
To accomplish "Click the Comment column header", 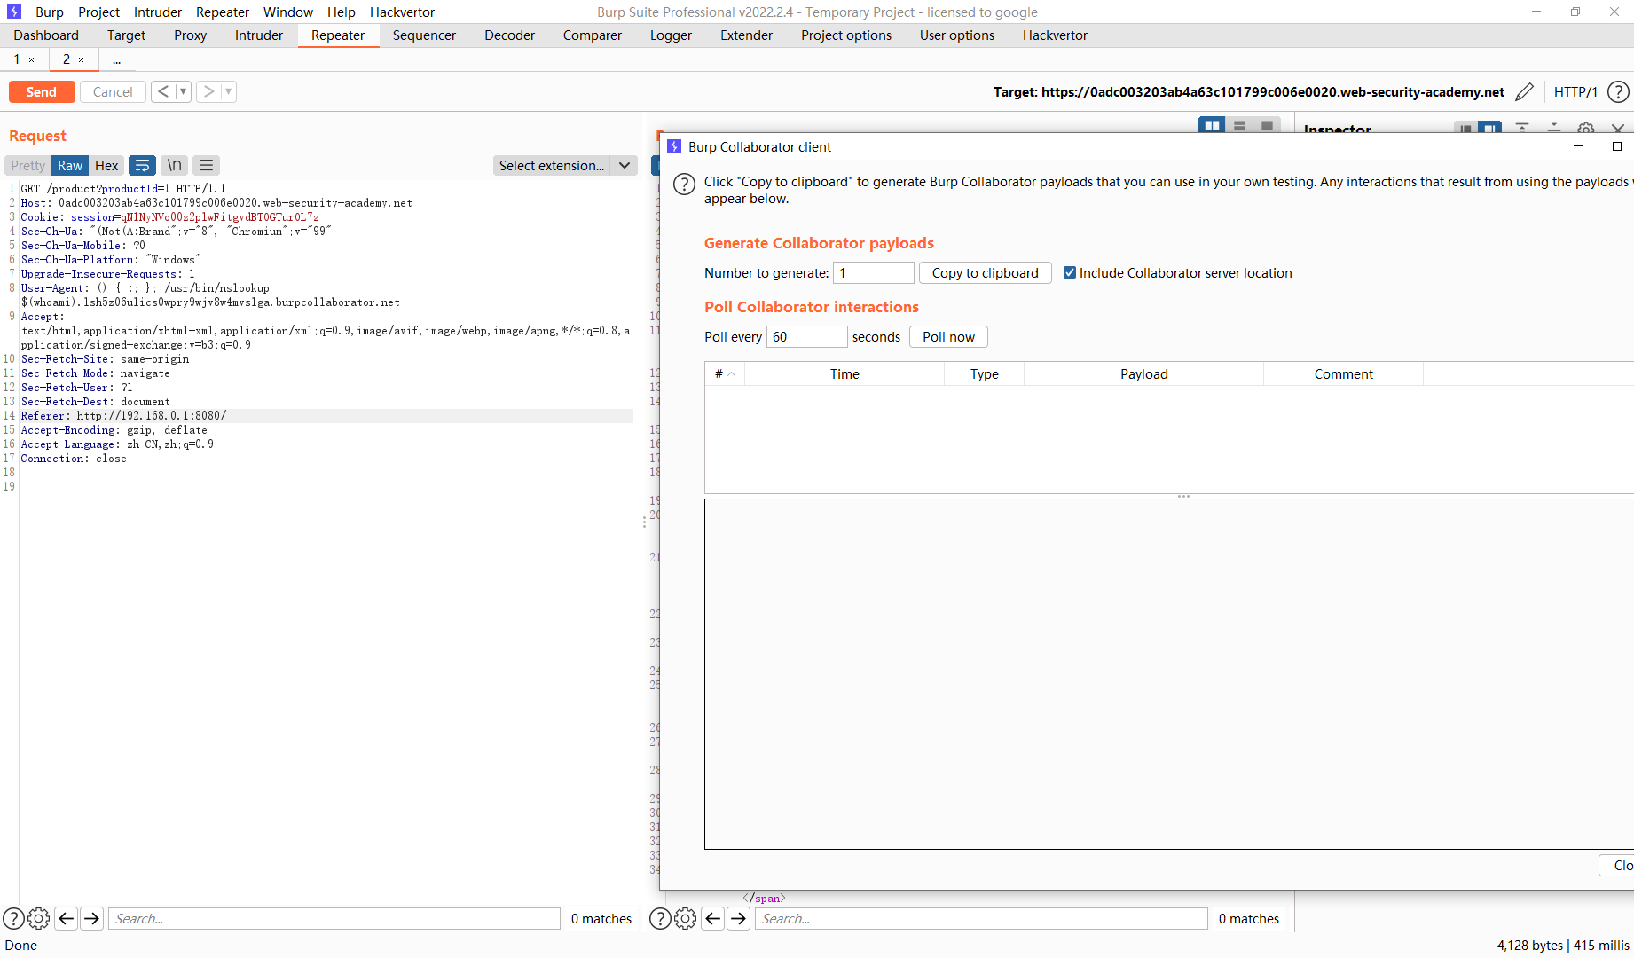I will [x=1343, y=373].
